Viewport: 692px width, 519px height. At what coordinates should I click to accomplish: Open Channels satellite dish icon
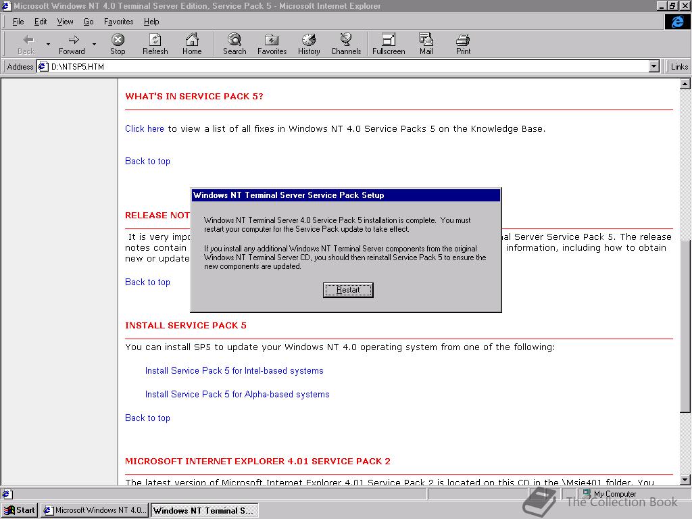pyautogui.click(x=346, y=40)
